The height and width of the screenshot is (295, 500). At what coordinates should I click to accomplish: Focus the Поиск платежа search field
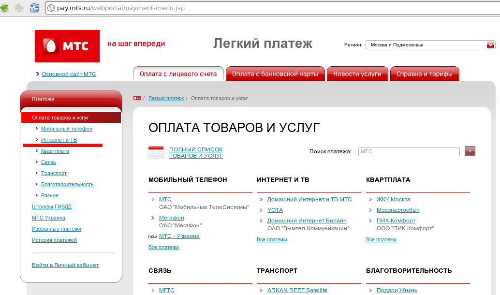[x=409, y=151]
